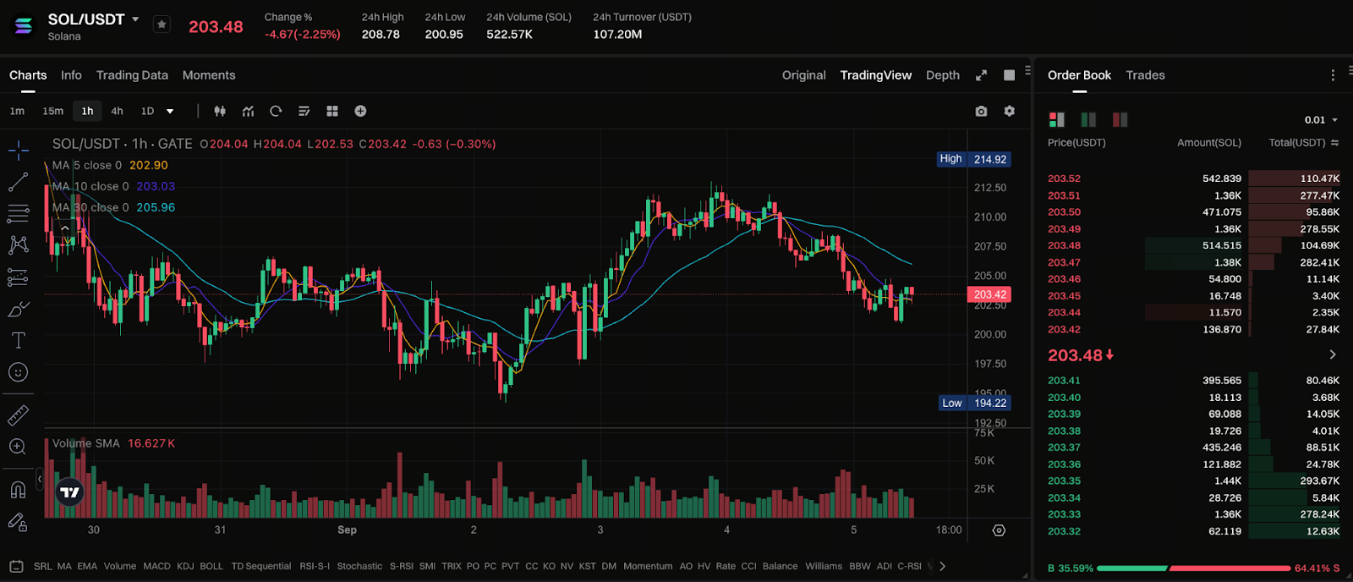This screenshot has height=582, width=1353.
Task: Show both bids and asks order book view
Action: point(1057,120)
